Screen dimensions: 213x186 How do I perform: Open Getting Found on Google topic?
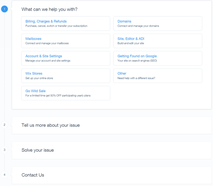click(x=158, y=58)
